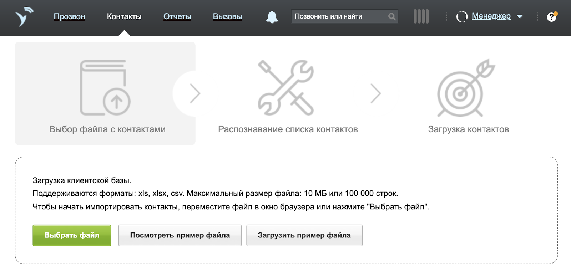Open the notifications bell
Viewport: 571px width, 276px height.
[272, 17]
